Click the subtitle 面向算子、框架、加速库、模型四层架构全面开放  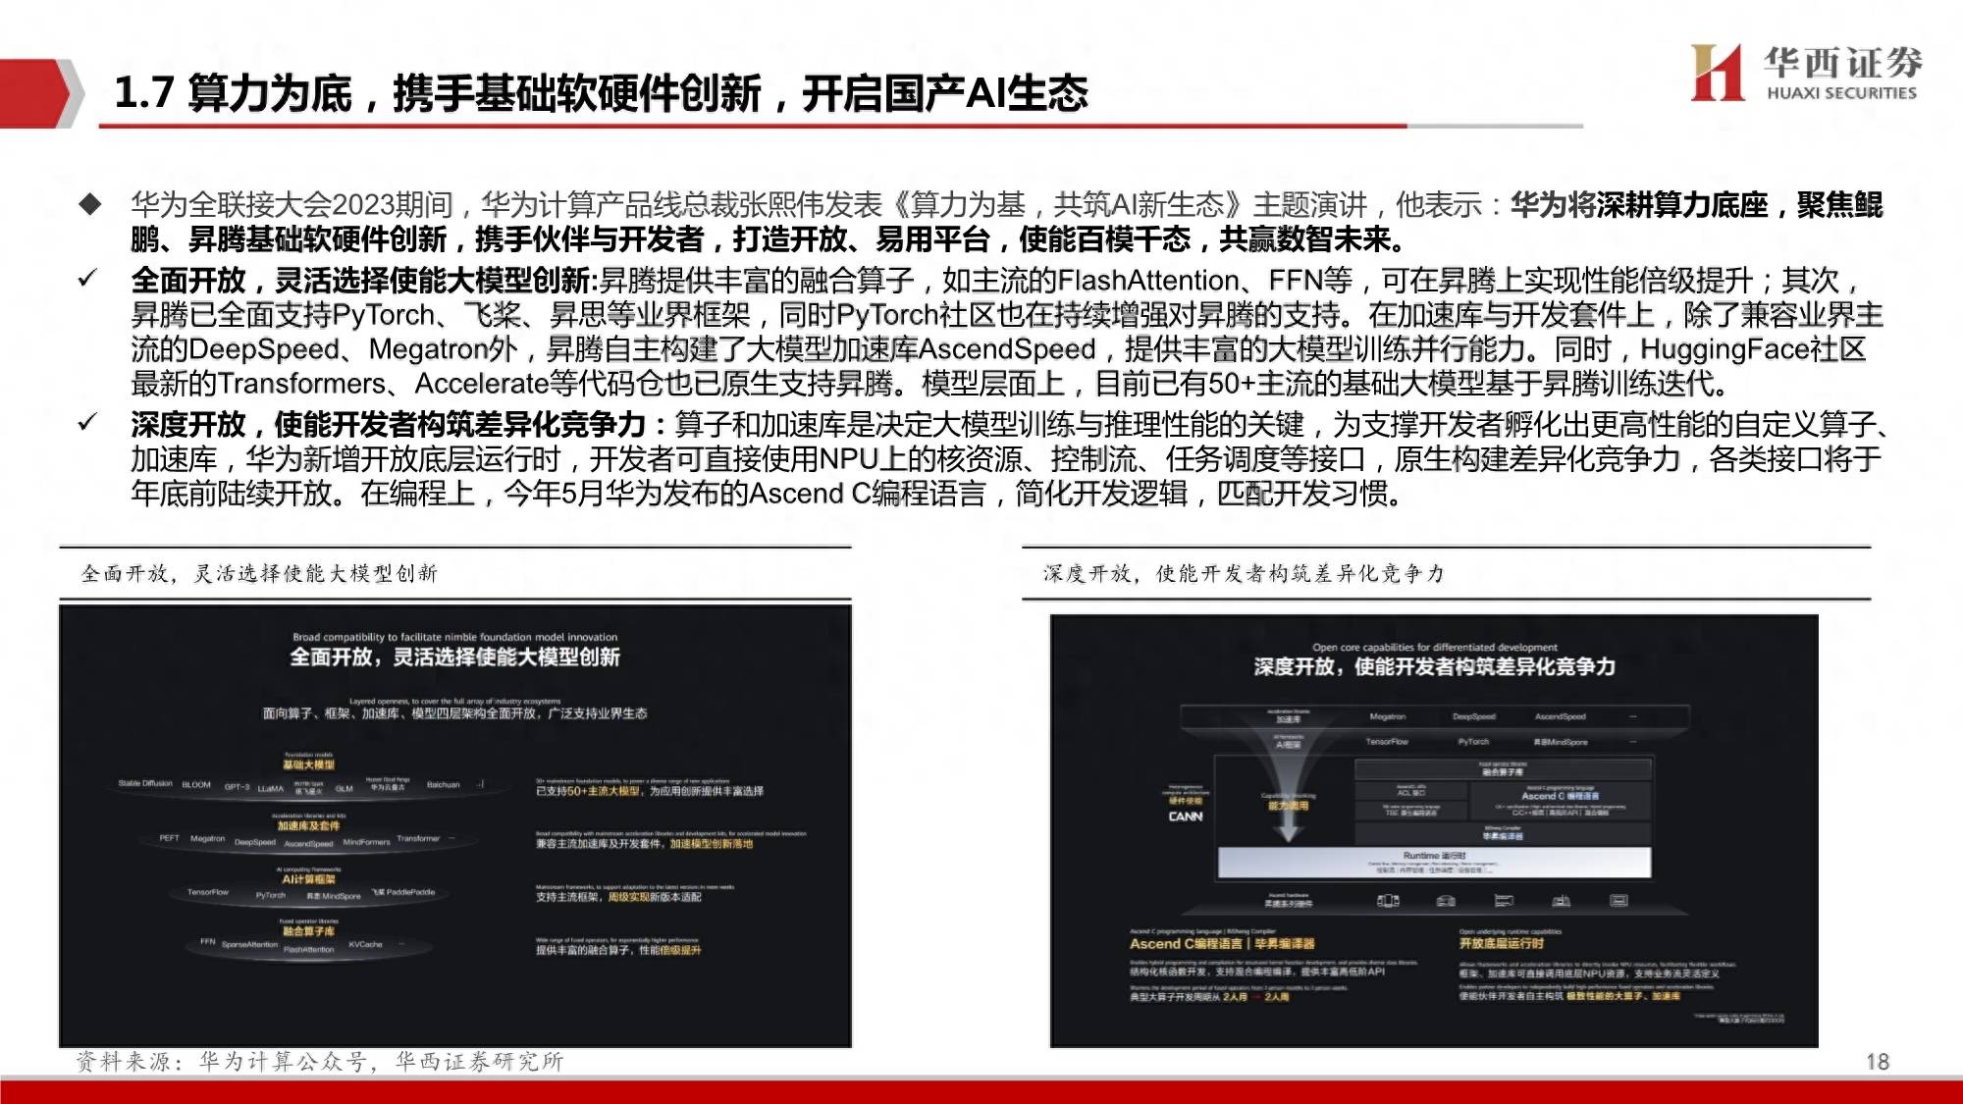click(x=455, y=713)
